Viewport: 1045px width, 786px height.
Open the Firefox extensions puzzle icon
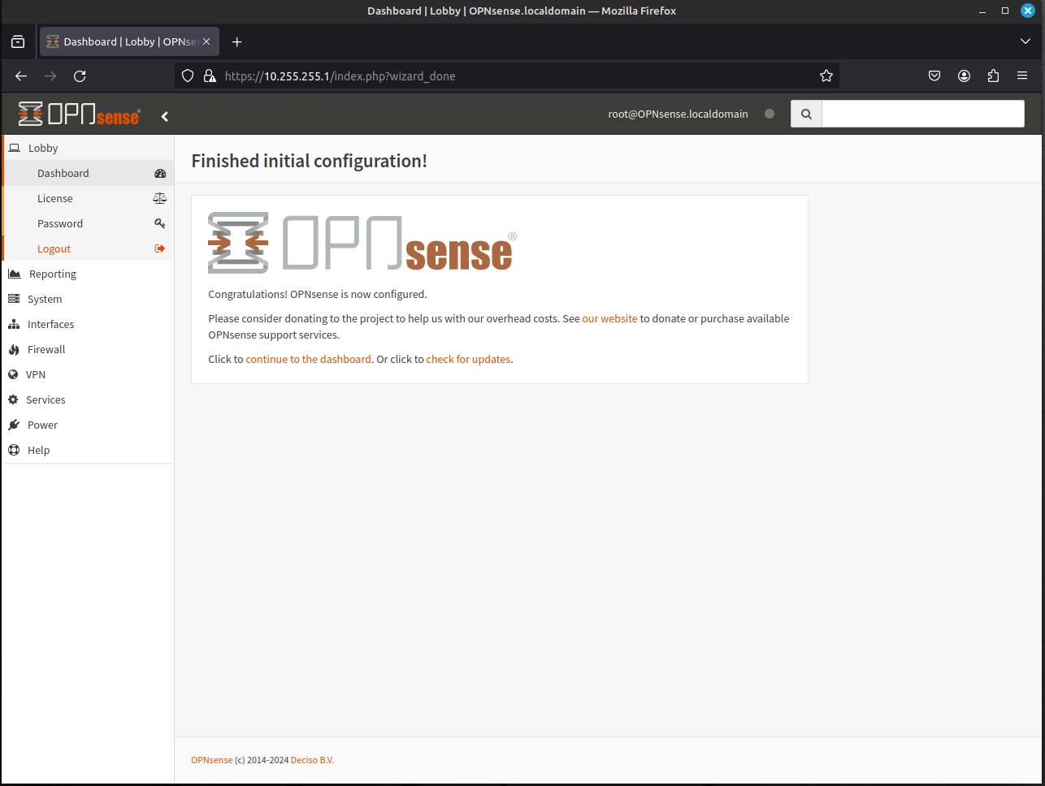click(x=993, y=76)
